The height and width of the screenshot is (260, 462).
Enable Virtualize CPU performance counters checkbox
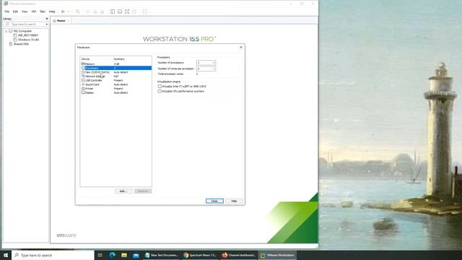point(160,91)
